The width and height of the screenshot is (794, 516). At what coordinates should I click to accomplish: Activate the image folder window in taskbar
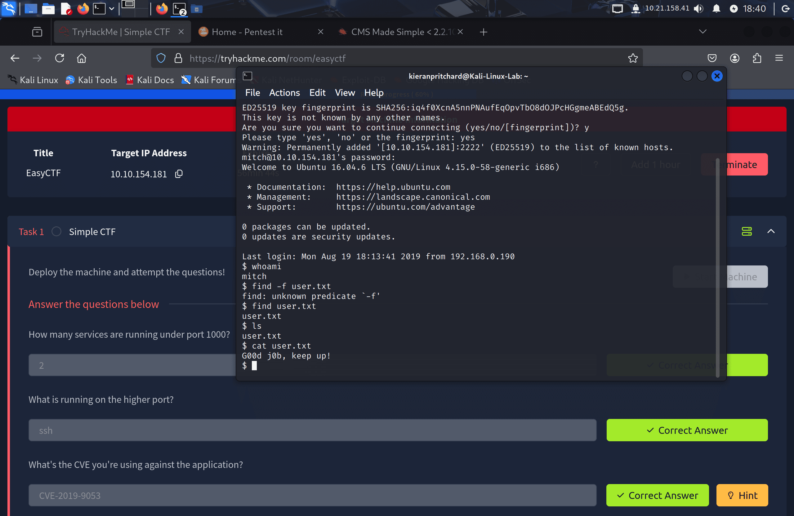pos(197,9)
